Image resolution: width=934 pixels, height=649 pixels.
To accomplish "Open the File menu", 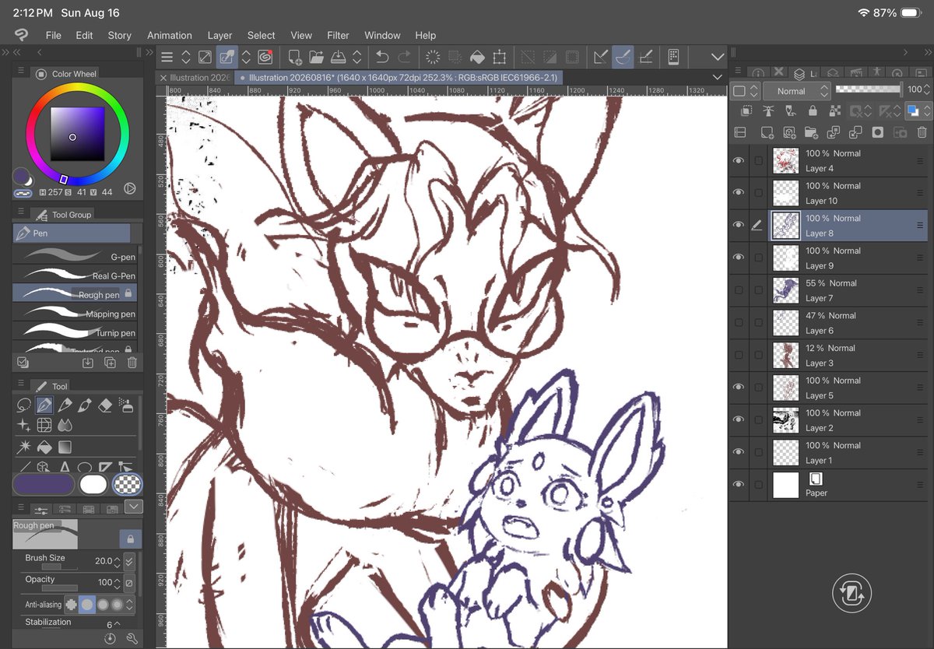I will (x=53, y=35).
